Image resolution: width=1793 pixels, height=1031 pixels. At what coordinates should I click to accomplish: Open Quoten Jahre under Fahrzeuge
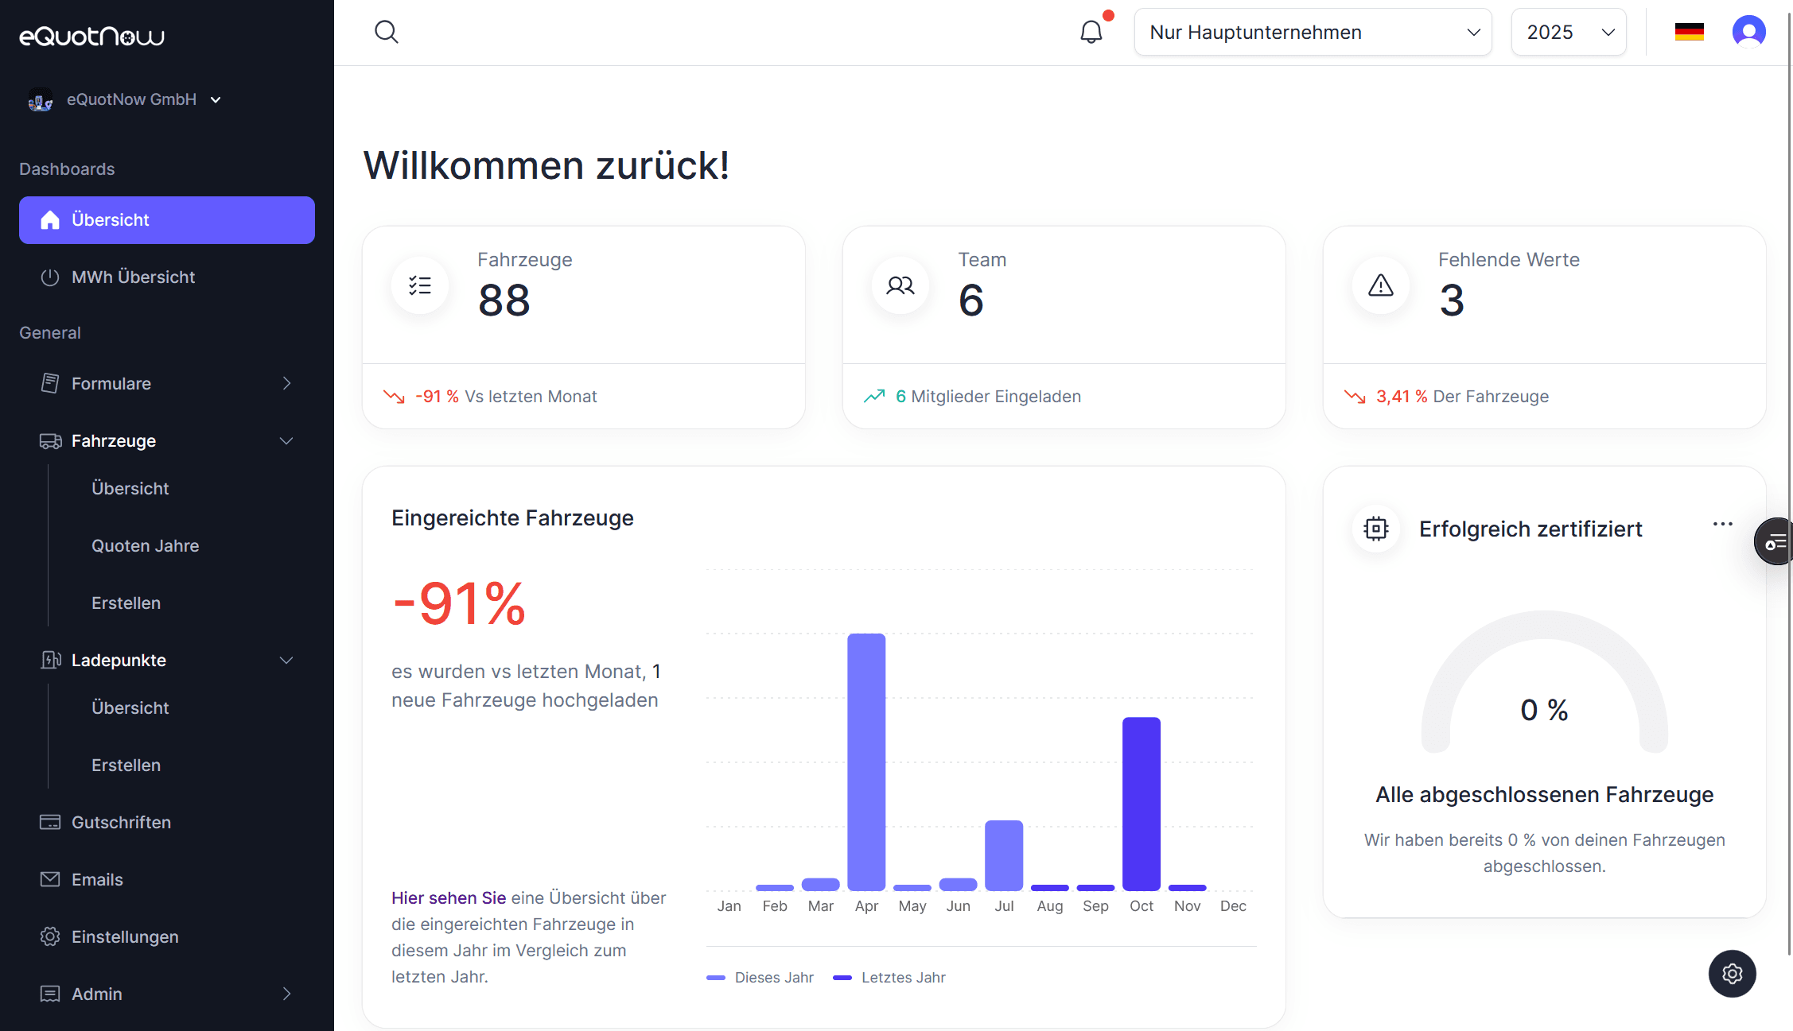click(145, 545)
